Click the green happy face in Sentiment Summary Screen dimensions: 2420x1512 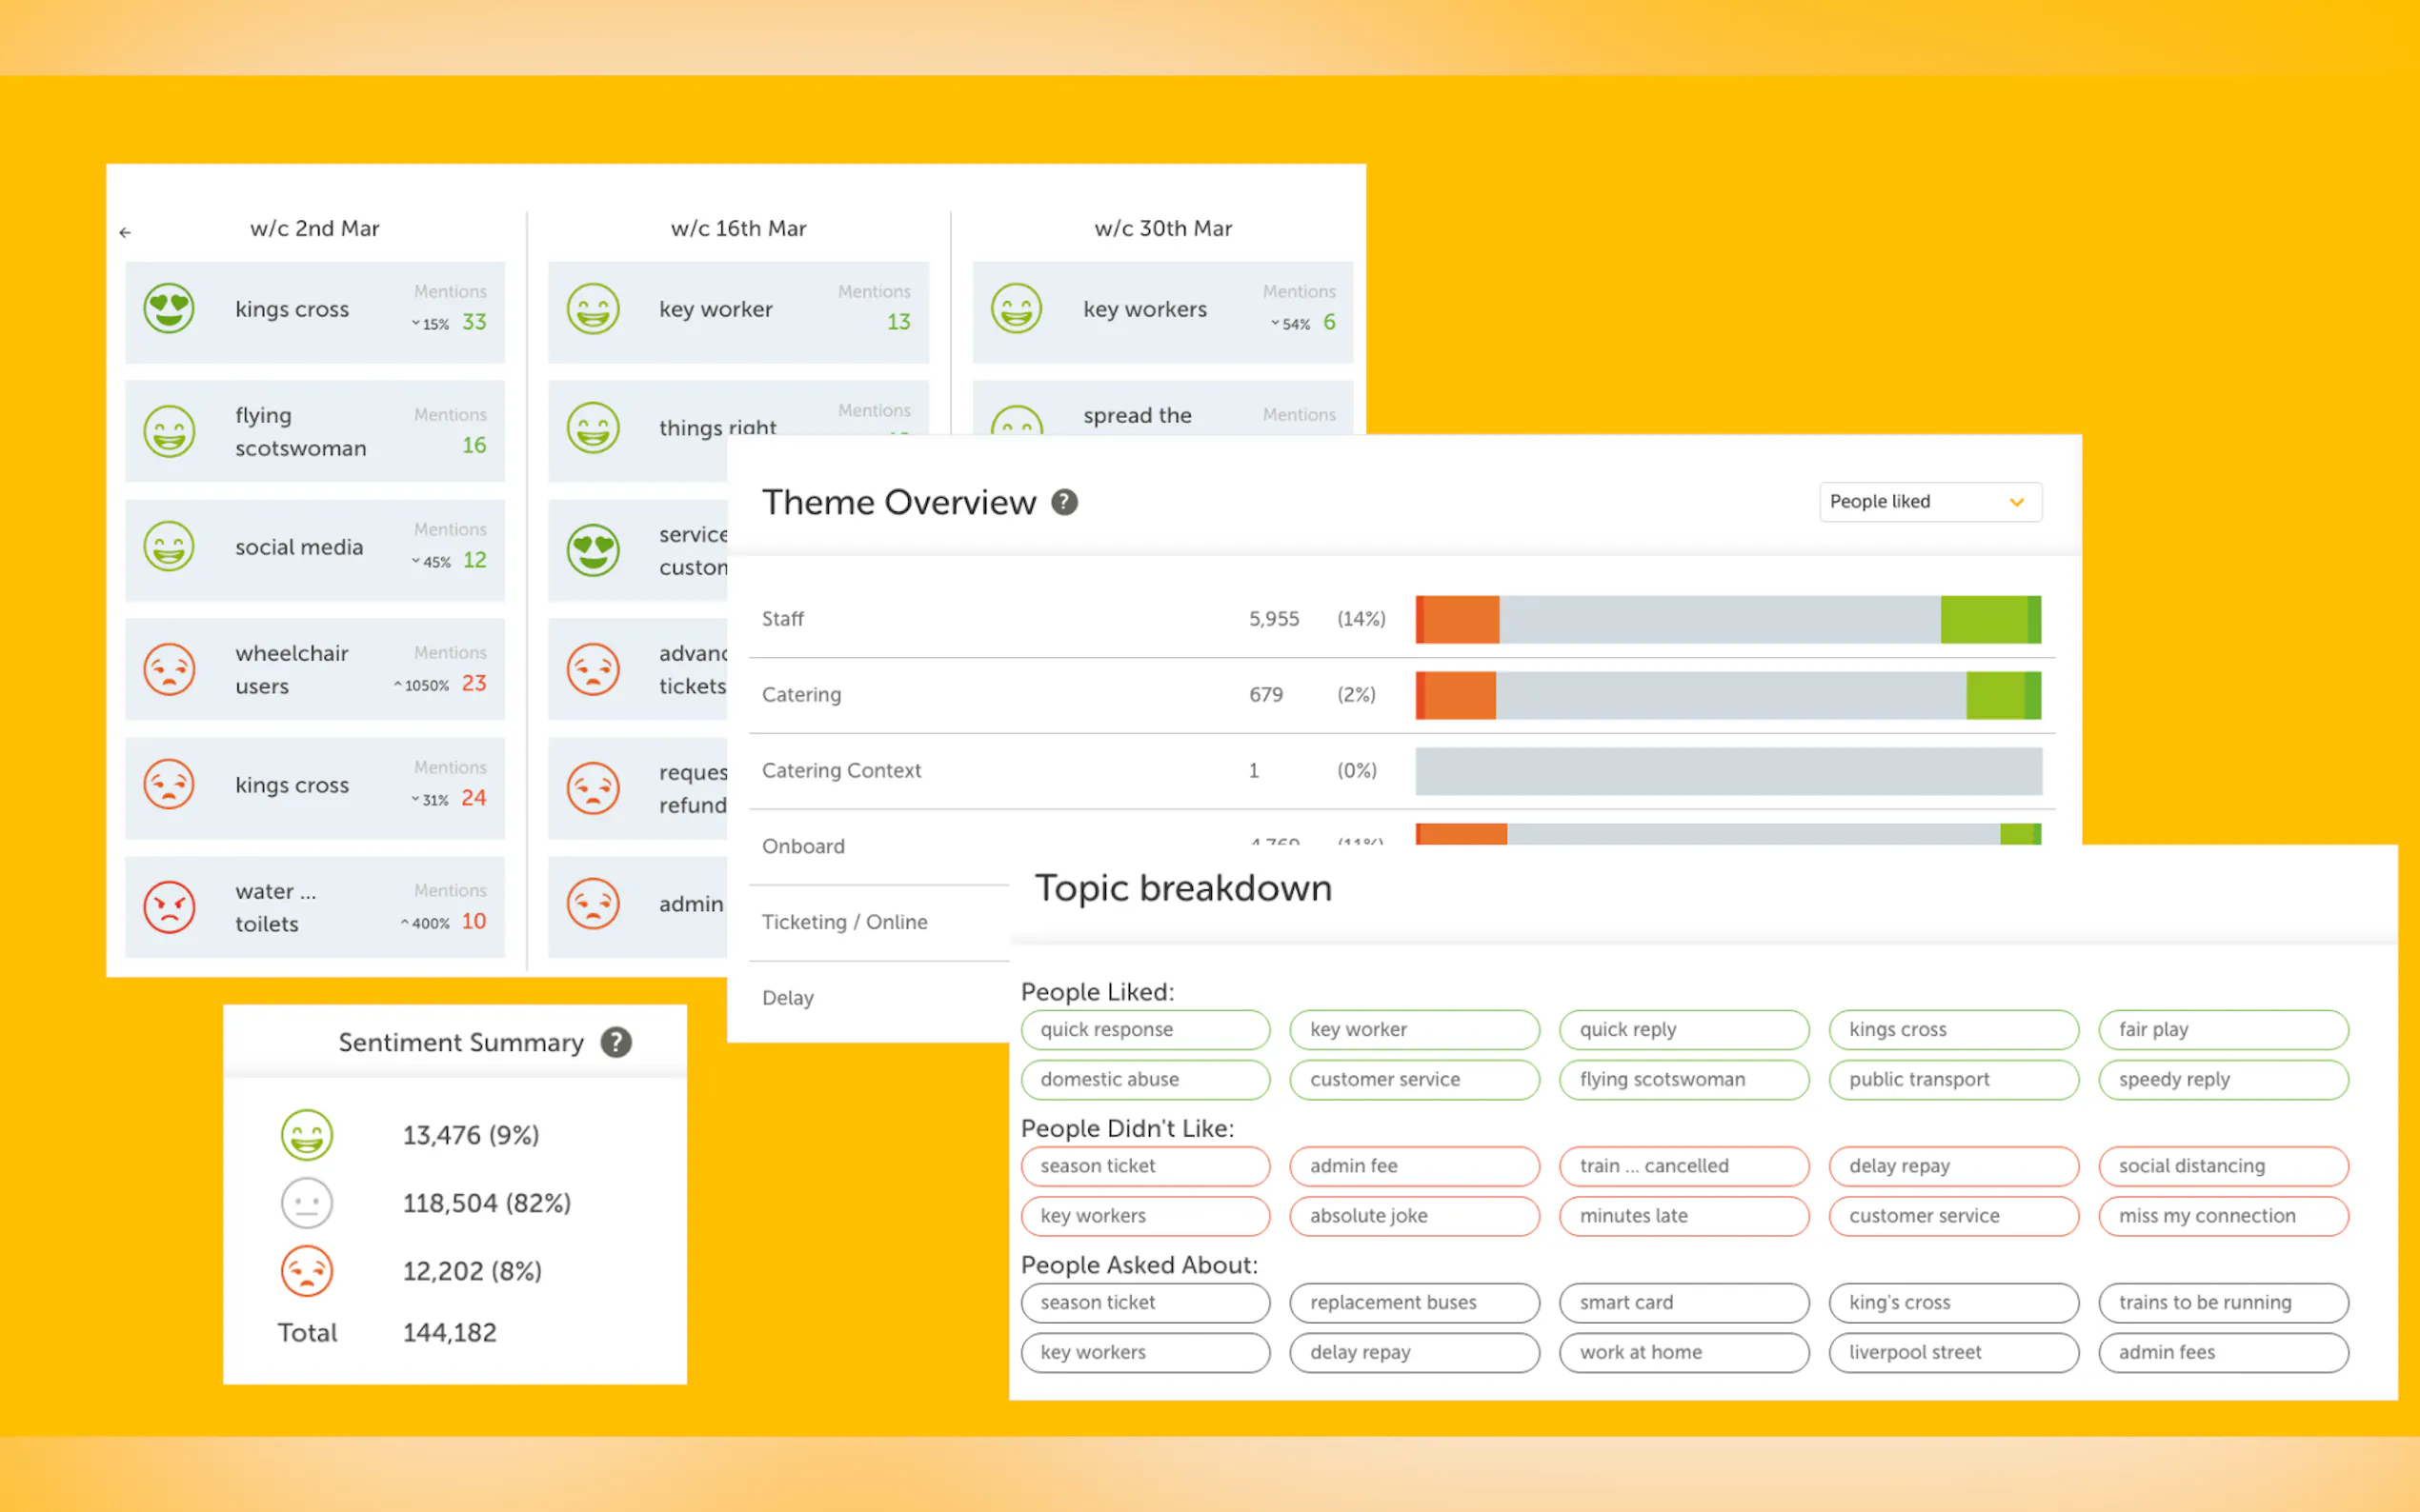coord(306,1135)
